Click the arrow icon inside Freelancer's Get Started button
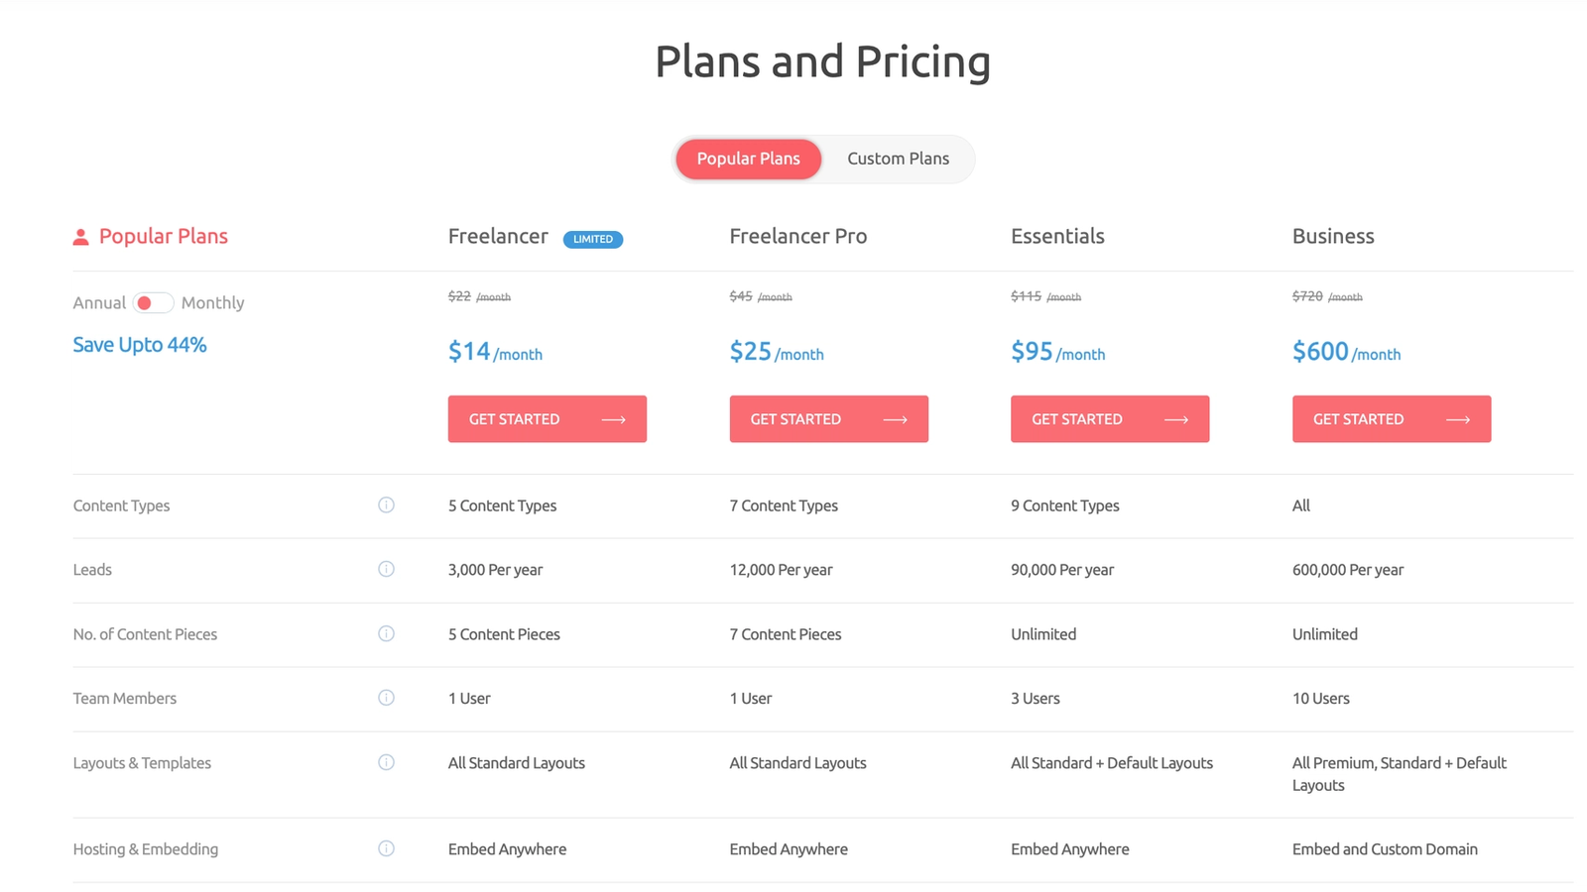 coord(612,419)
